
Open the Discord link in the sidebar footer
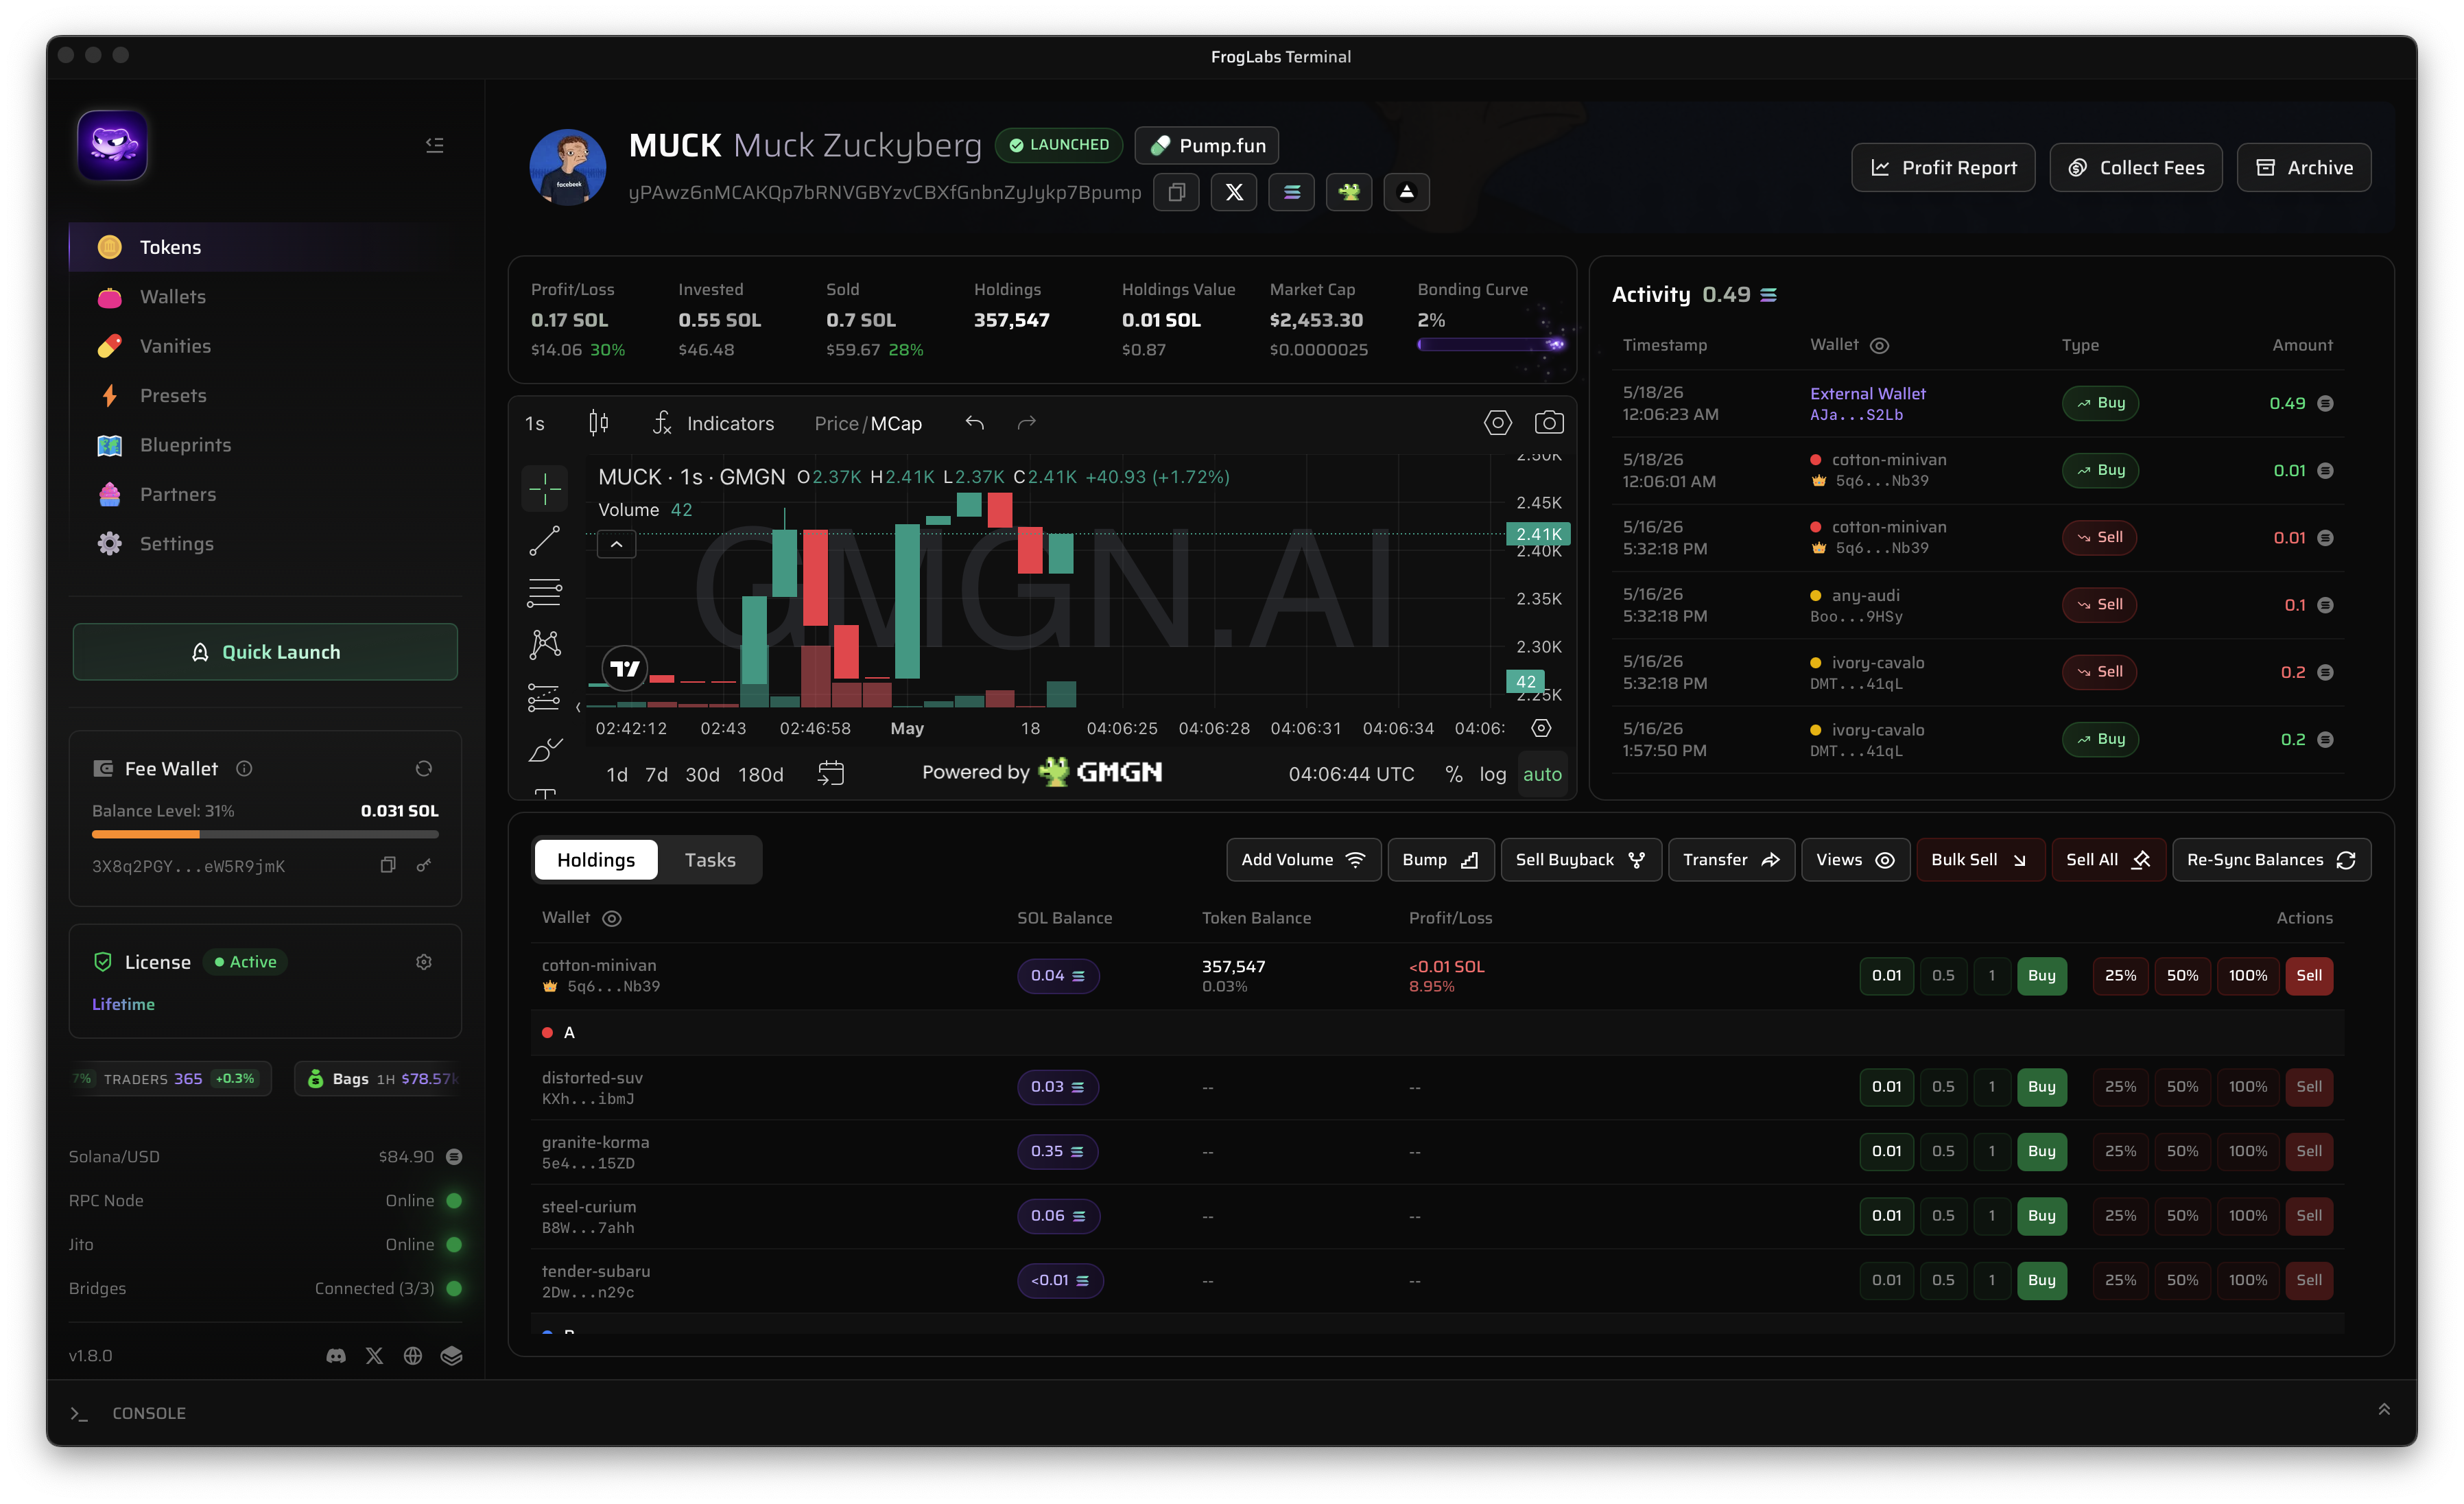336,1355
